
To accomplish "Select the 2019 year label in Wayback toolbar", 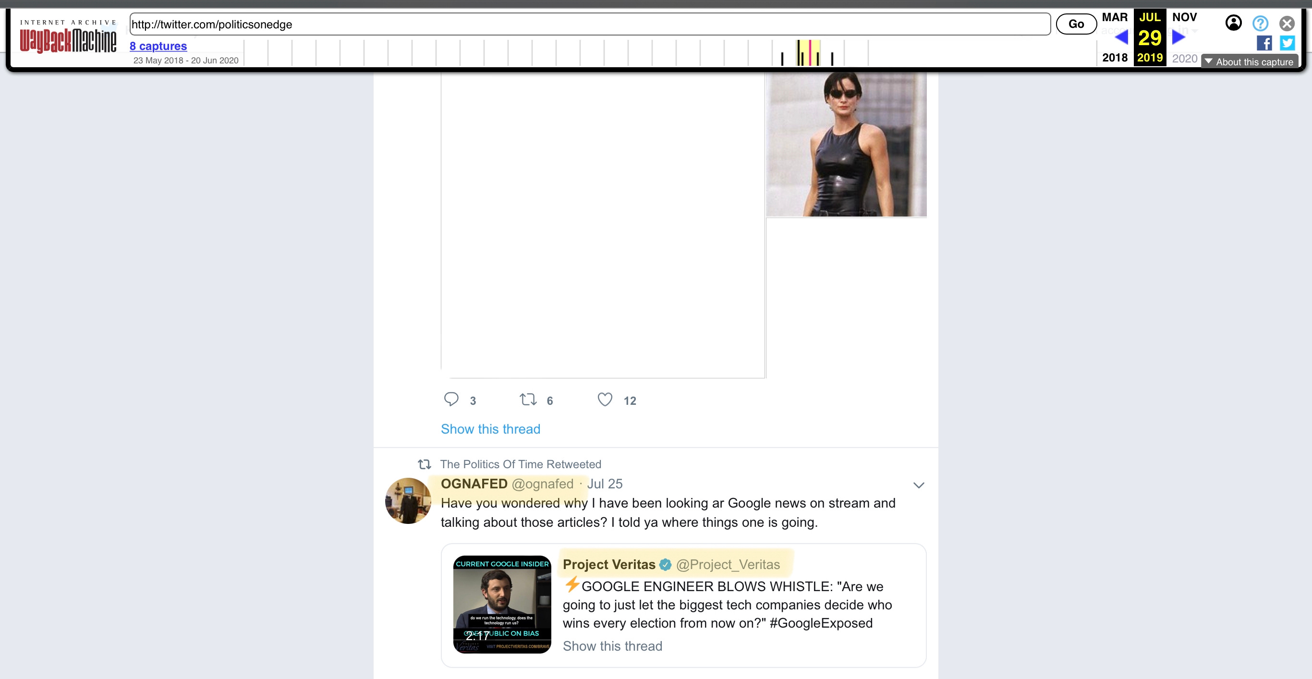I will 1150,58.
